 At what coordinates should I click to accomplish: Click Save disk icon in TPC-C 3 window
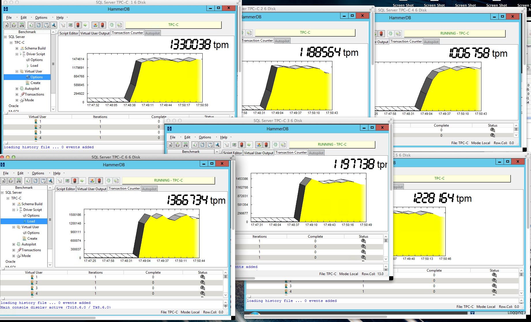tap(185, 145)
